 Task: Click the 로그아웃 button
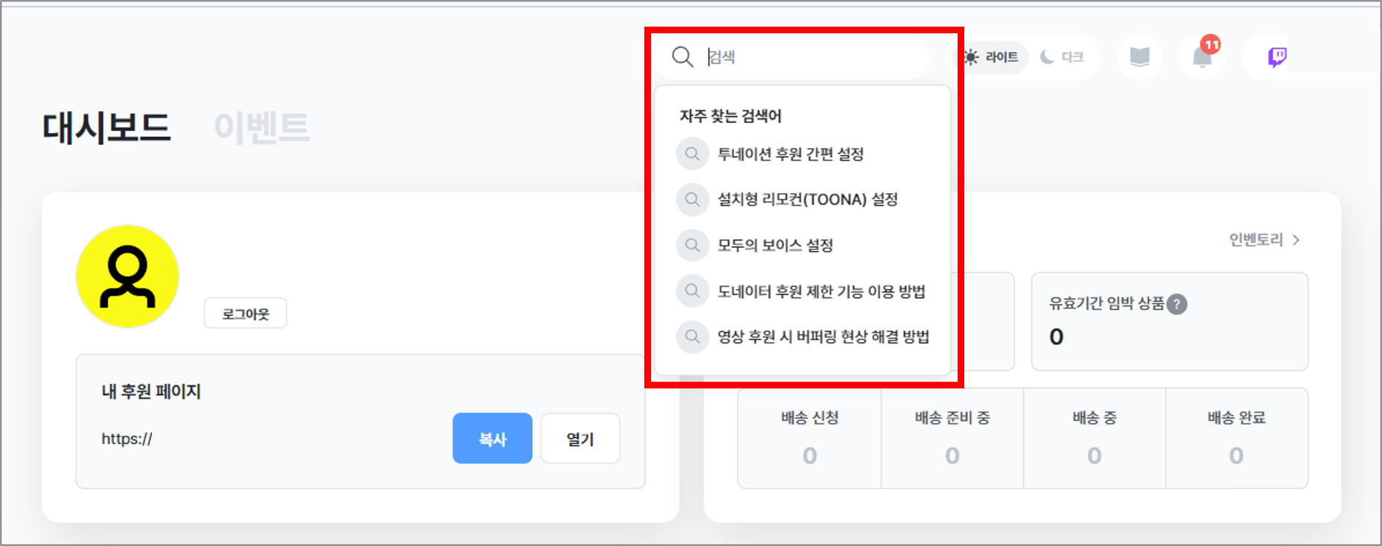coord(245,314)
